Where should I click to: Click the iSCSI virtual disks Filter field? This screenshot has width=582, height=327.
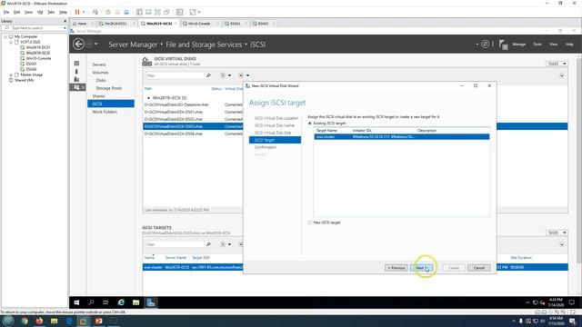point(175,75)
